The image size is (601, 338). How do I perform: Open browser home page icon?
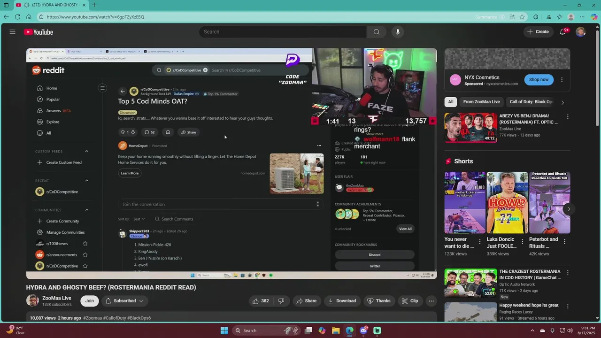29,17
